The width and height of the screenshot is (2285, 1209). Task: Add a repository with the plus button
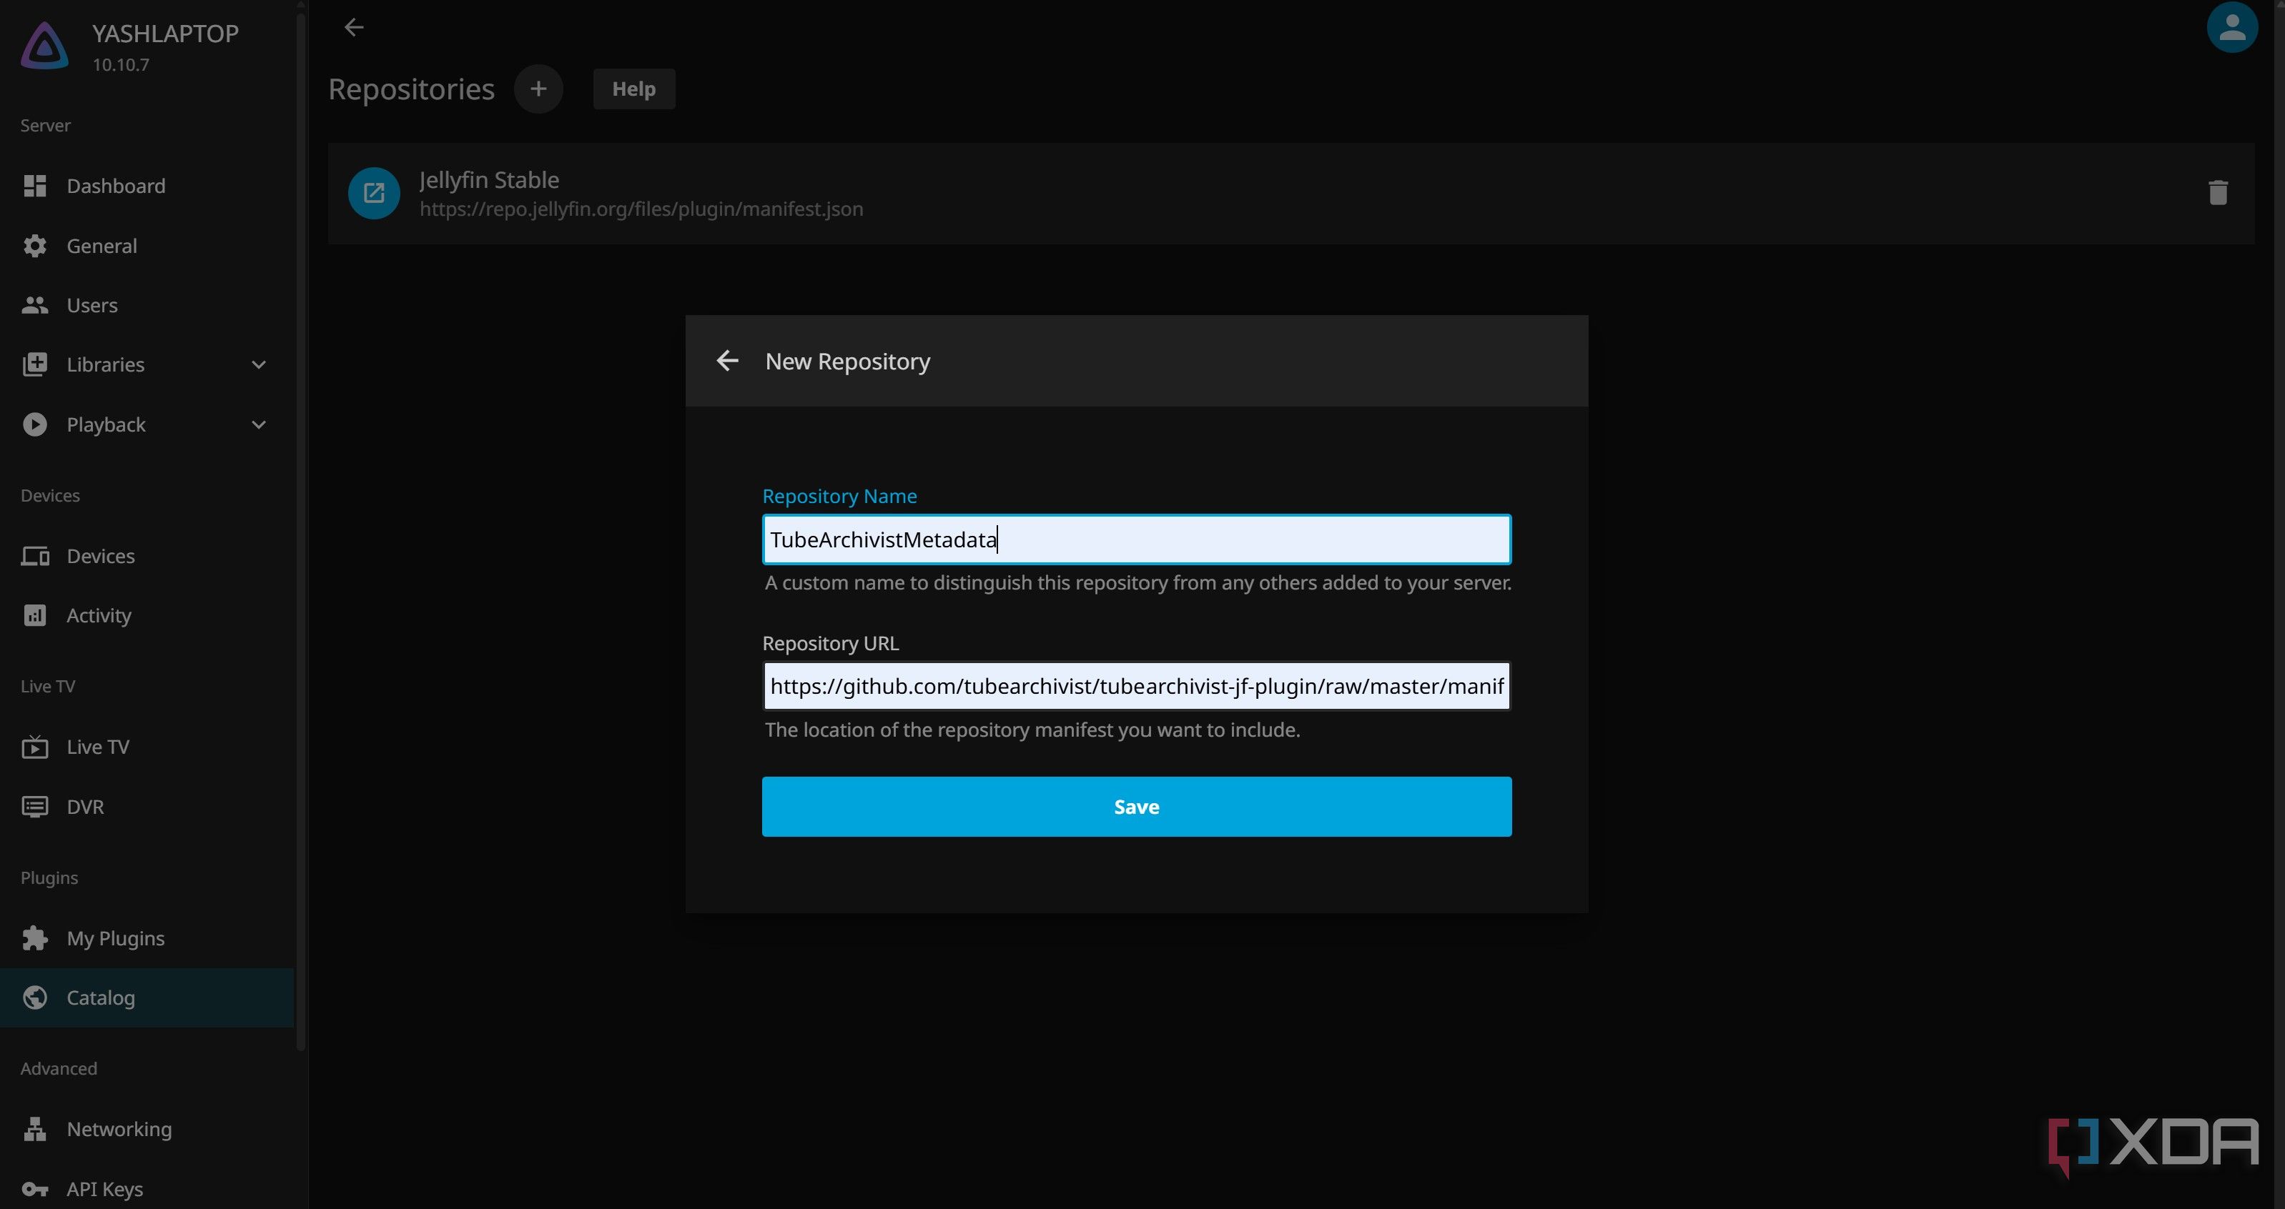(538, 89)
